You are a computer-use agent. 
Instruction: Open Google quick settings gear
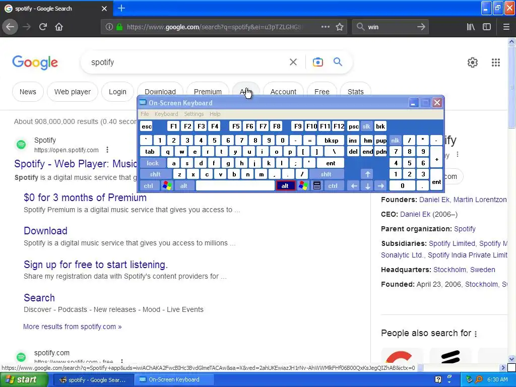point(473,62)
